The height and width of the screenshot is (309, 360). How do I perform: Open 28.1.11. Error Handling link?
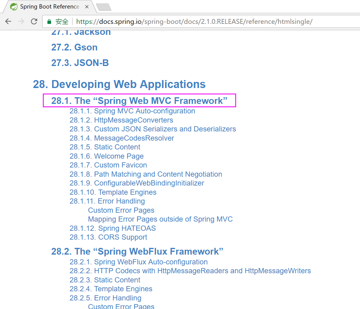click(107, 201)
